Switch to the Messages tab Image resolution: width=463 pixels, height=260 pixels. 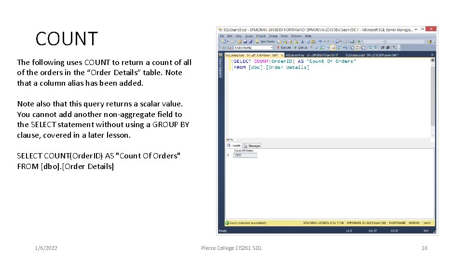[252, 145]
